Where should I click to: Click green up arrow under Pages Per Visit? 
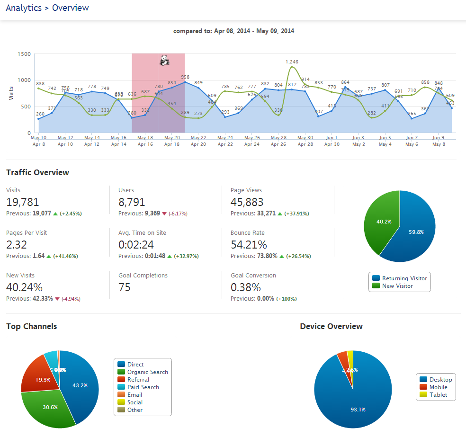pyautogui.click(x=49, y=256)
